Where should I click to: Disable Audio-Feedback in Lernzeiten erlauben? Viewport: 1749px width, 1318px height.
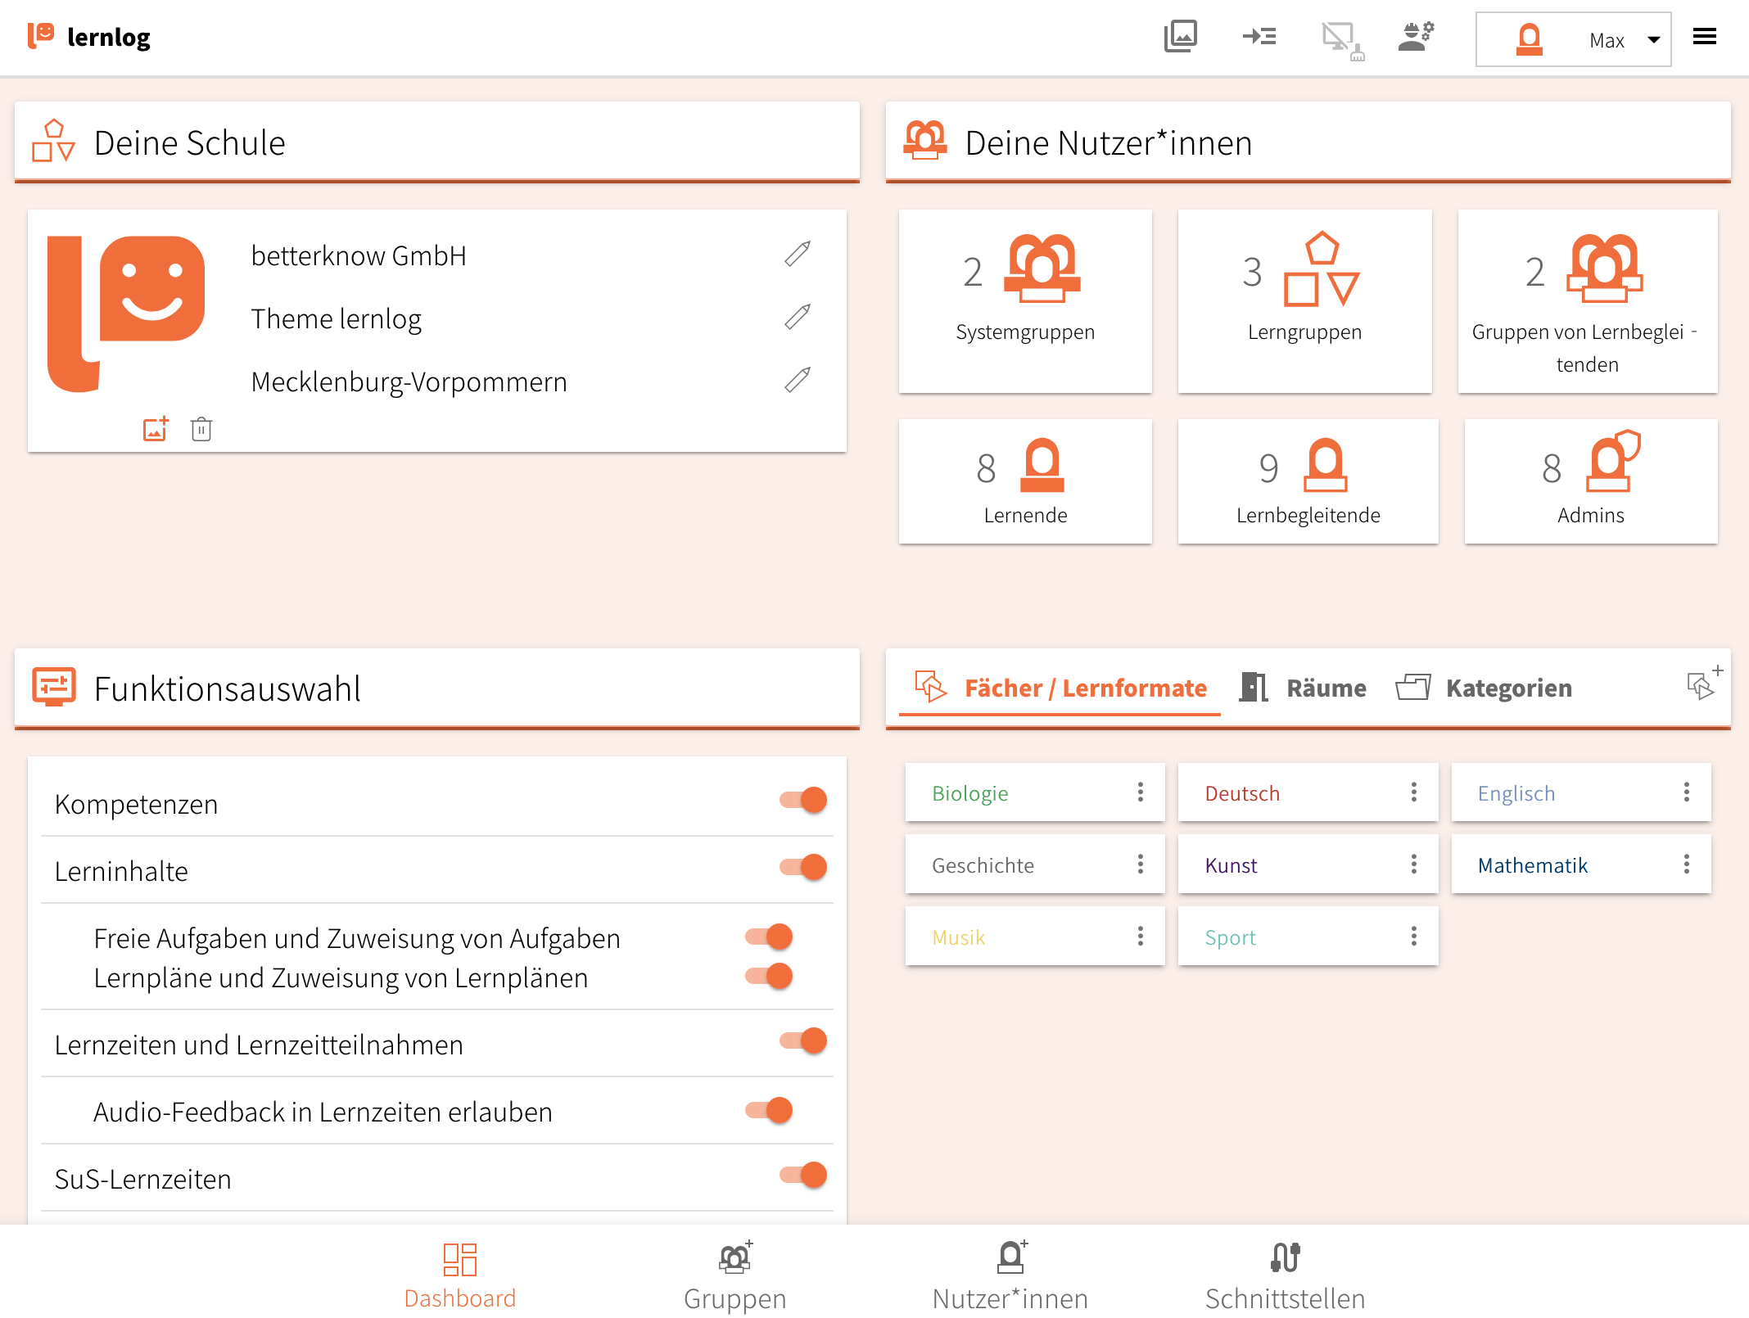[769, 1111]
